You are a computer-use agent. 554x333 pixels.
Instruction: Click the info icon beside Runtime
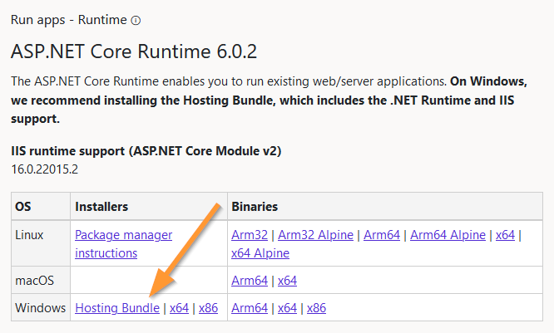(x=136, y=21)
